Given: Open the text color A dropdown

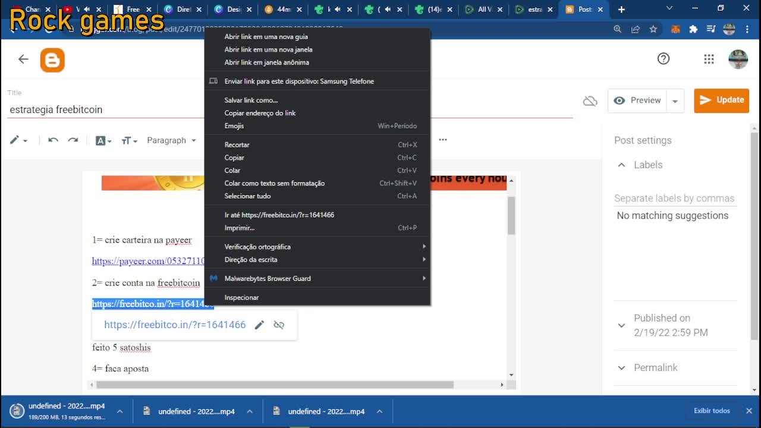Looking at the screenshot, I should [103, 141].
